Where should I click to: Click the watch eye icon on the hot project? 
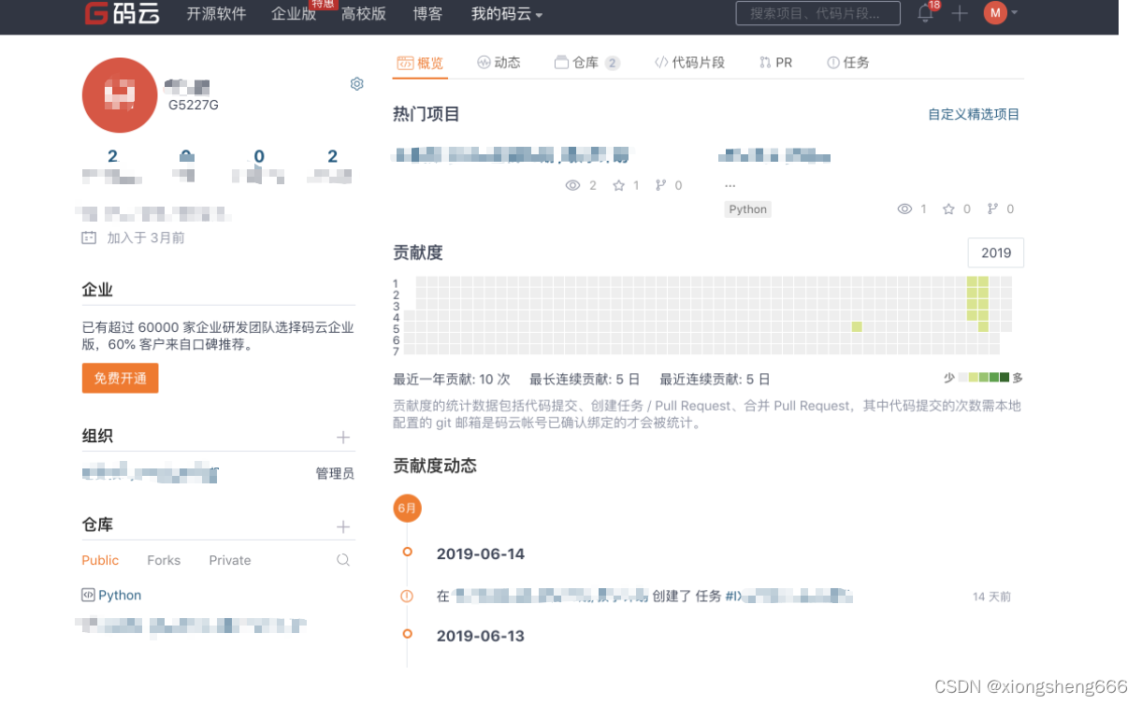[x=572, y=184]
